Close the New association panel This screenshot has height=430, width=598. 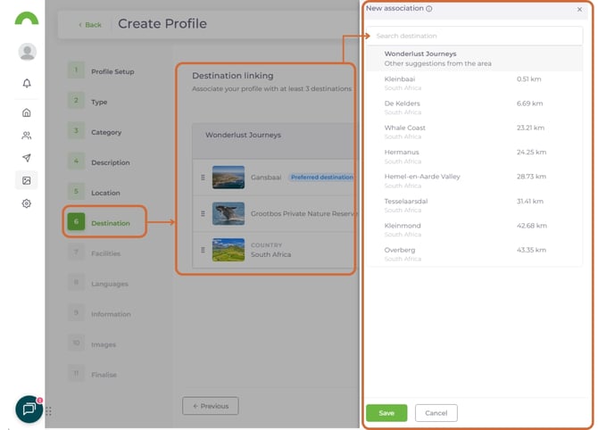pos(579,9)
